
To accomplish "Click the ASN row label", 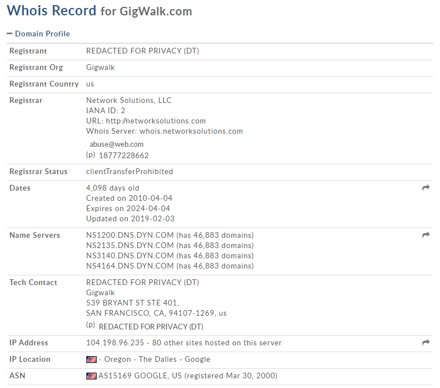I will point(18,376).
